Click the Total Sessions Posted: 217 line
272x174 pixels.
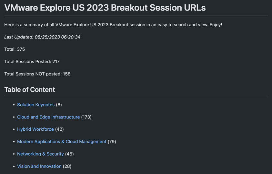[32, 62]
